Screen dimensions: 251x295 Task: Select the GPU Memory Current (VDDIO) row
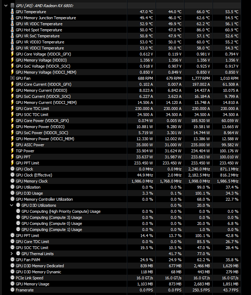pos(125,90)
